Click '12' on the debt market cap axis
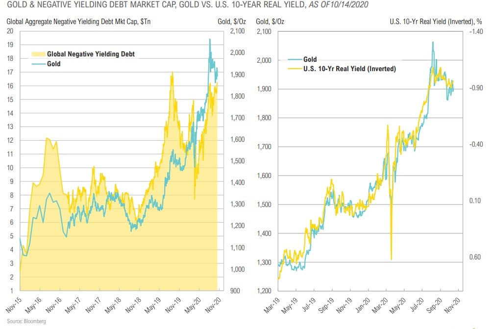 tap(10, 140)
